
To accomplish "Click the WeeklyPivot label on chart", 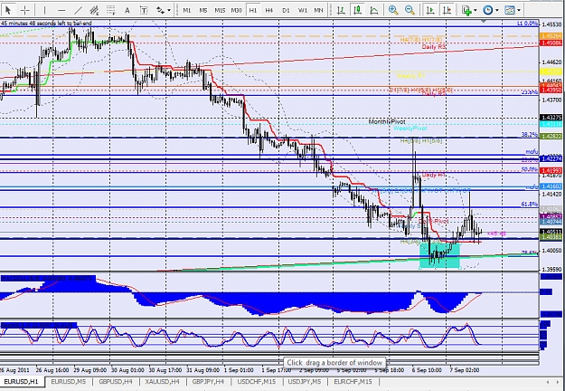I will 410,128.
